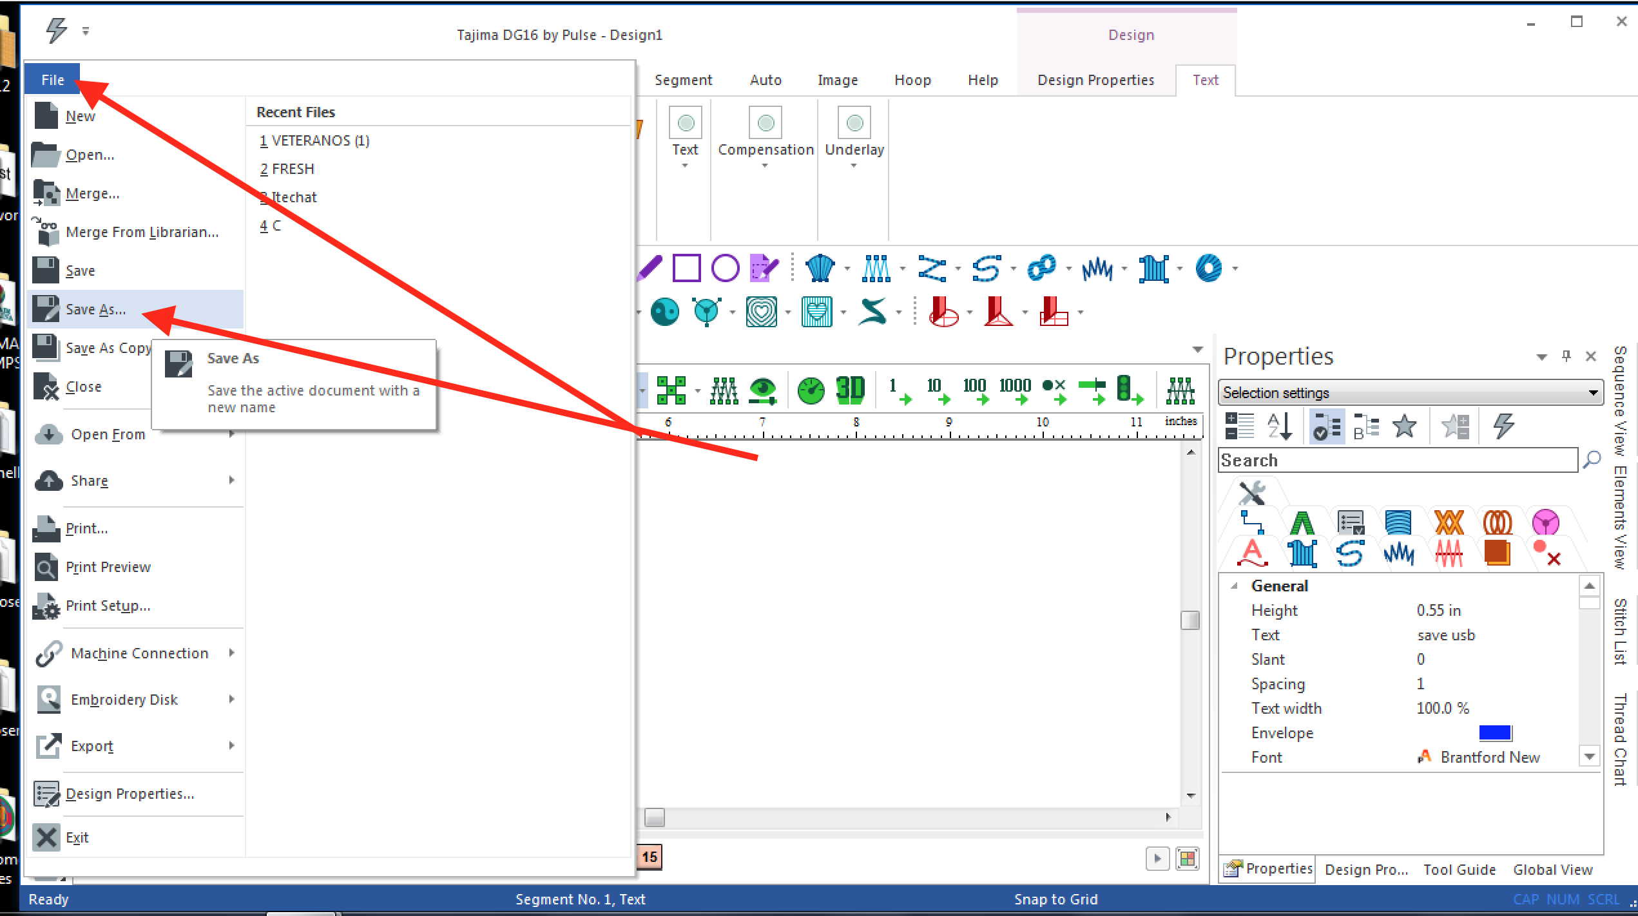Open recent file VETERANOS (1)
Image resolution: width=1638 pixels, height=916 pixels.
click(x=314, y=140)
